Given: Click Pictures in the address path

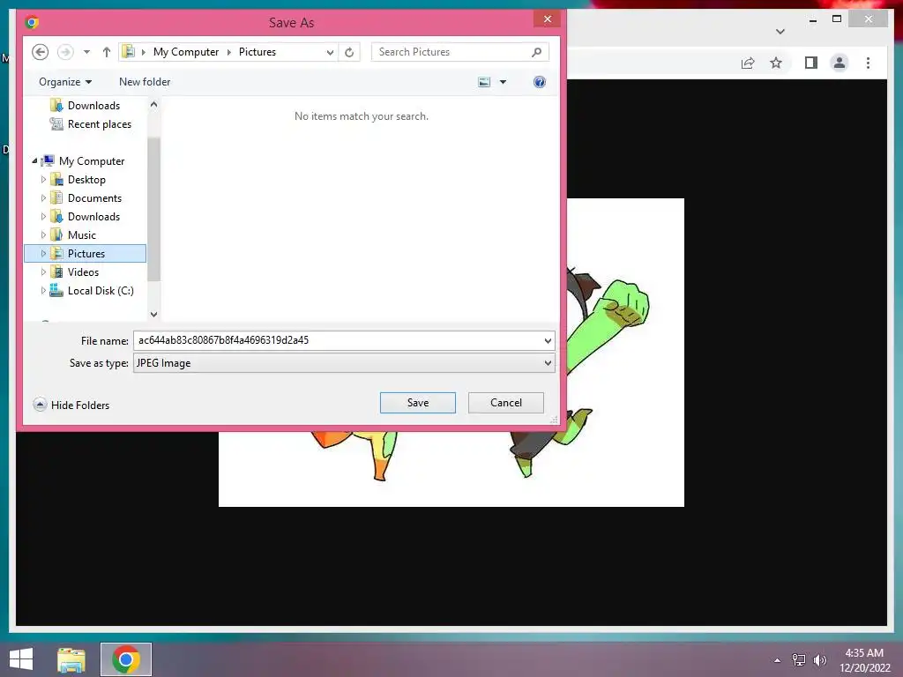Looking at the screenshot, I should point(257,52).
